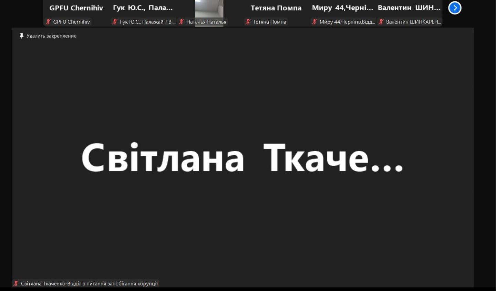Click the small Тетяна Помпа name label

coord(269,22)
